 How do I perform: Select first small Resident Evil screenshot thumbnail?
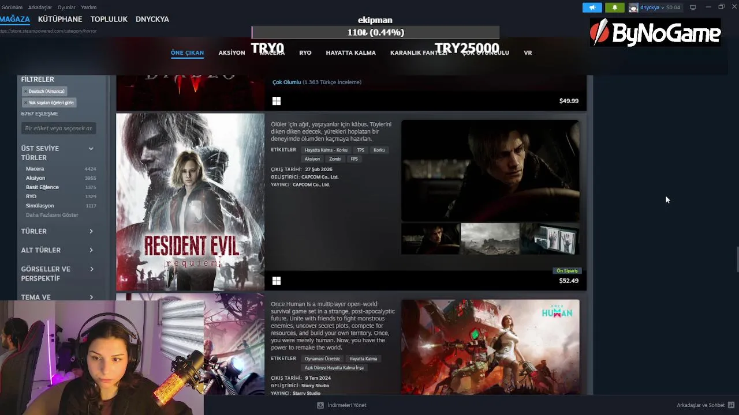[x=431, y=239]
